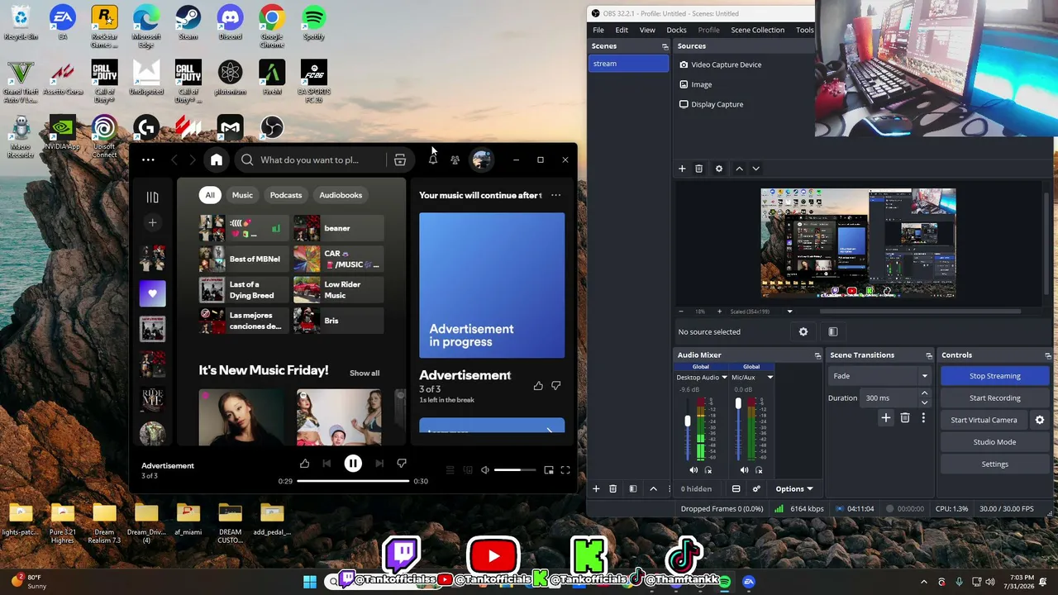
Task: Mute Spotify volume speaker icon
Action: click(485, 470)
